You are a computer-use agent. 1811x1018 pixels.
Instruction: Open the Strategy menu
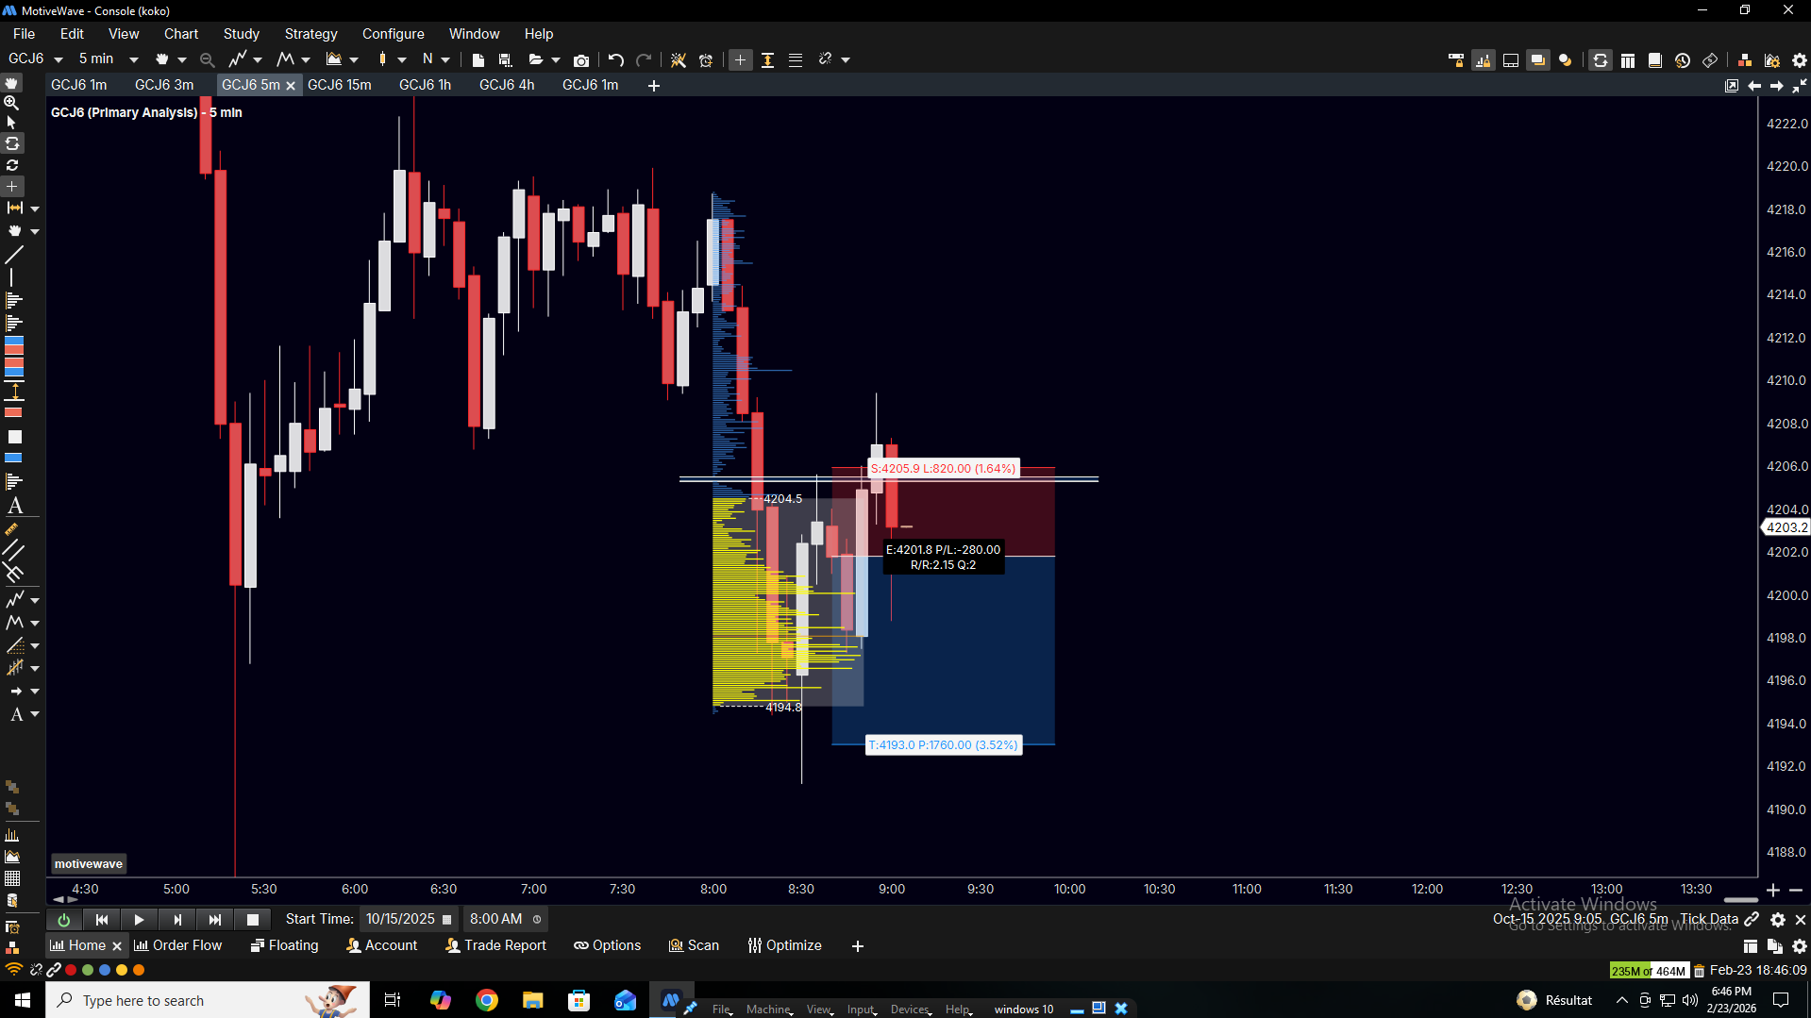tap(310, 34)
